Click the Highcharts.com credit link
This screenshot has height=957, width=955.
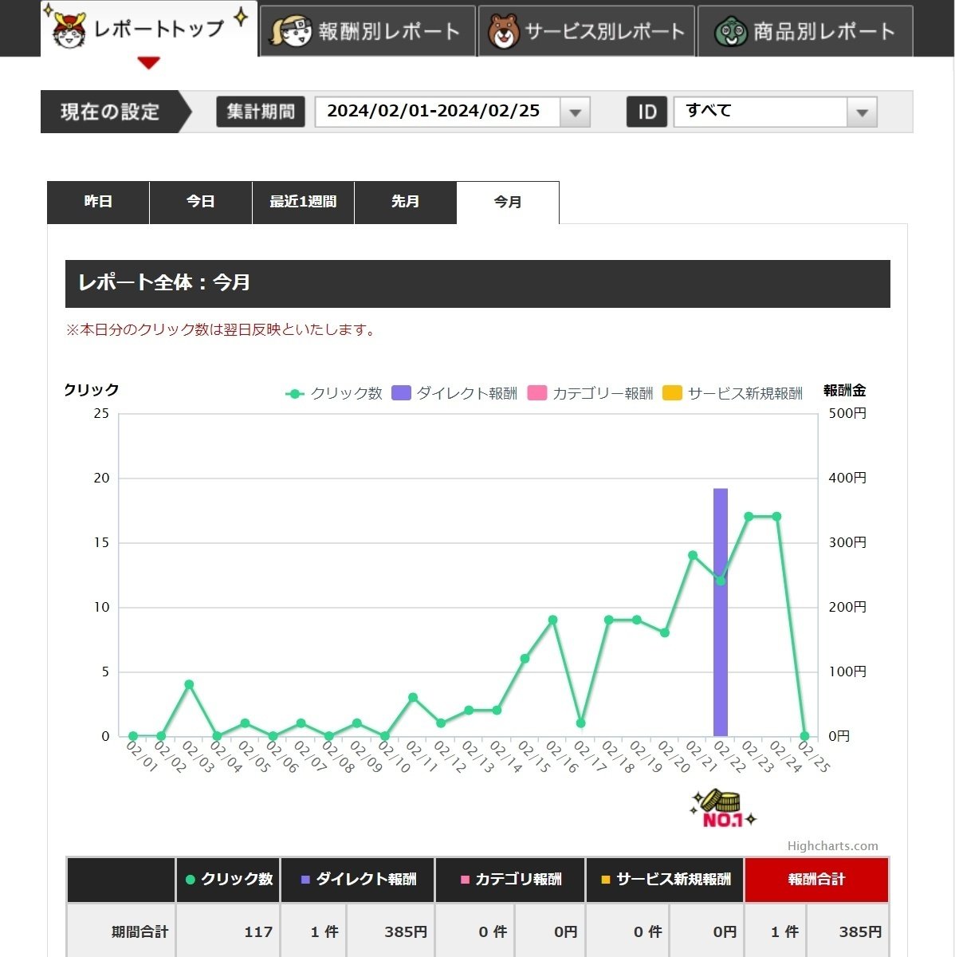coord(832,846)
